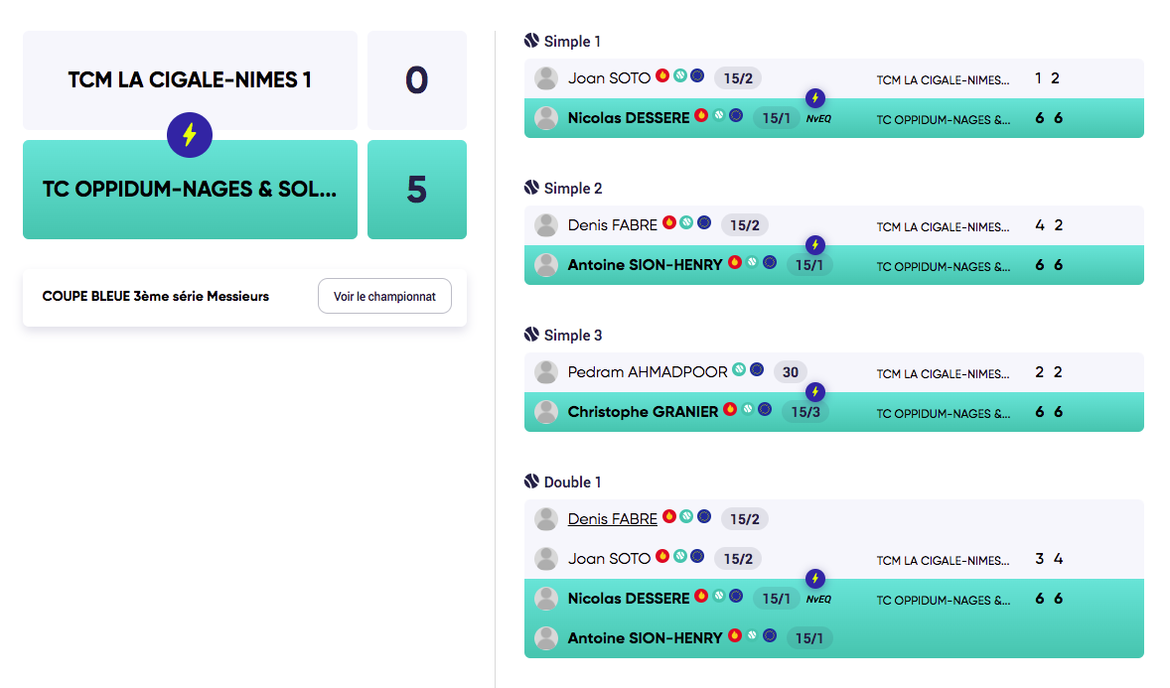This screenshot has width=1170, height=688.
Task: Open the Voir le championnat button
Action: (384, 296)
